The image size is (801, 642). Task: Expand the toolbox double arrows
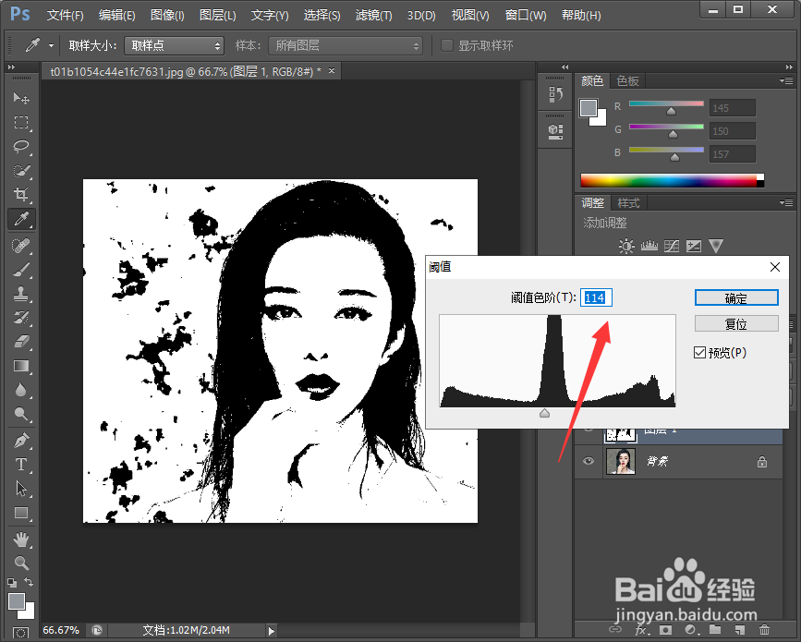coord(11,67)
